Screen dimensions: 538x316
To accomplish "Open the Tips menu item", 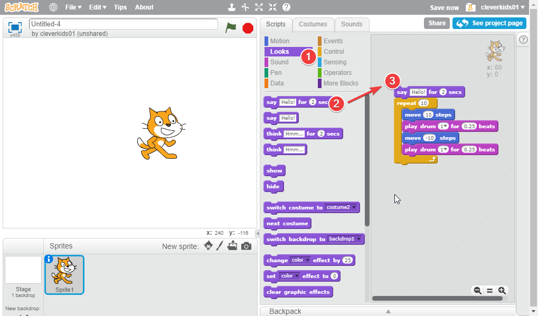I will pos(120,7).
